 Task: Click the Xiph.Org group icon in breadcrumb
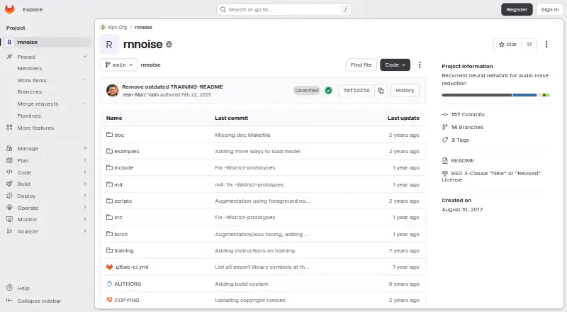[x=103, y=27]
